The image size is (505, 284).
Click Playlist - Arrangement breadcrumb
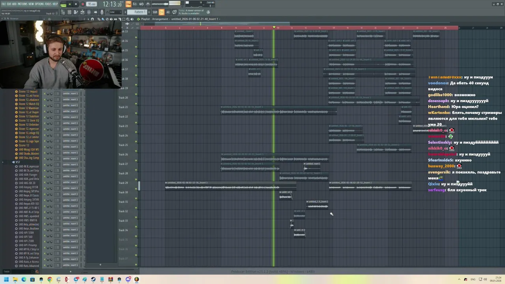(155, 19)
